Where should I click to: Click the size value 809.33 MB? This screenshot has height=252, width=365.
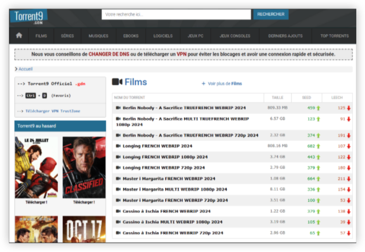(277, 108)
